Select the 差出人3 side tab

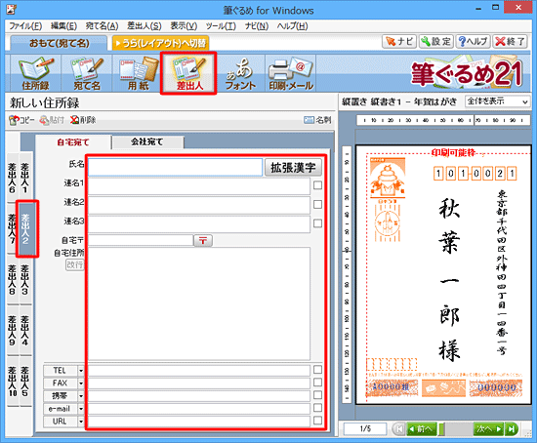(x=25, y=279)
